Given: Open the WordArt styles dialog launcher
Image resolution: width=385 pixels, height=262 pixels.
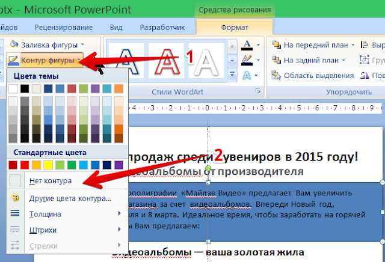Looking at the screenshot, I should point(258,91).
